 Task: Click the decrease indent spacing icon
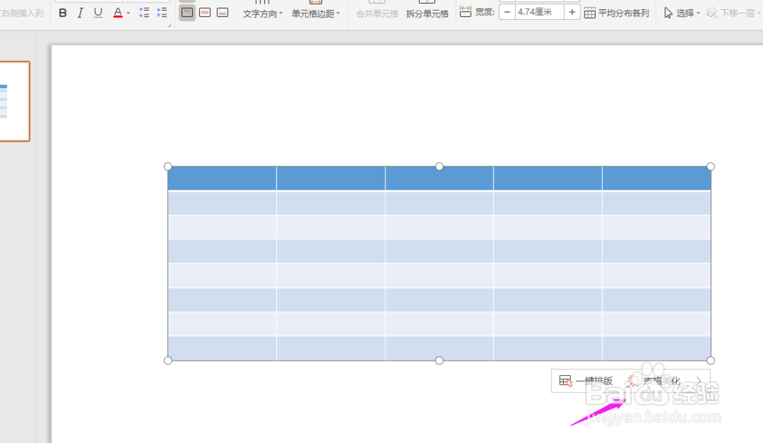161,13
